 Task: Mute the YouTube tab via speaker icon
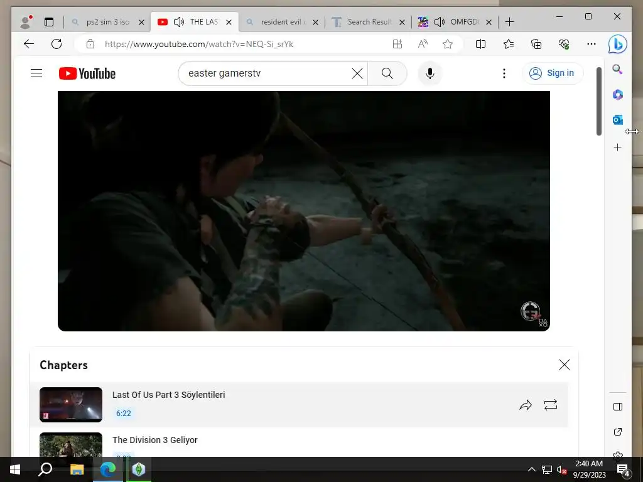click(x=179, y=22)
